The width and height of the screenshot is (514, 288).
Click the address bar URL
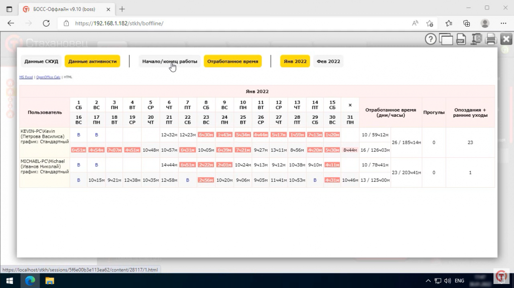pos(119,23)
